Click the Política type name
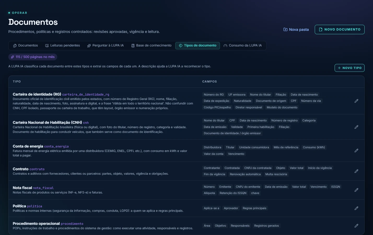 [19, 206]
